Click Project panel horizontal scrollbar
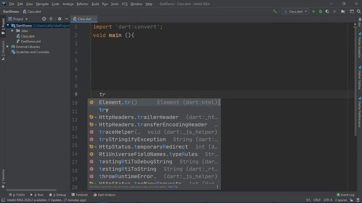Screen dimensions: 362x203 (x=31, y=190)
